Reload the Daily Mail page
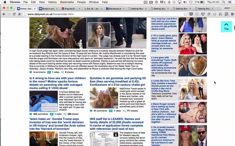Viewport: 235px width, 146px height. point(14,14)
